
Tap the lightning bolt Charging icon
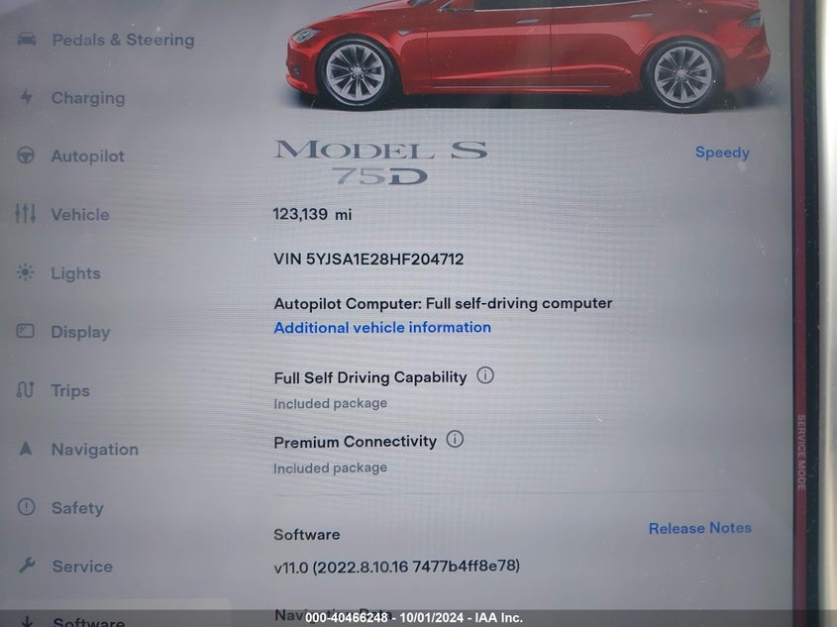(x=26, y=97)
